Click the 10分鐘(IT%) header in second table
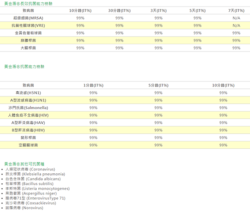 pyautogui.click(x=223, y=85)
